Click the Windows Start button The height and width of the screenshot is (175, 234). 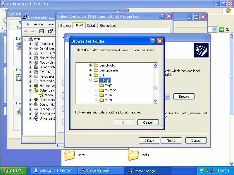[14, 171]
